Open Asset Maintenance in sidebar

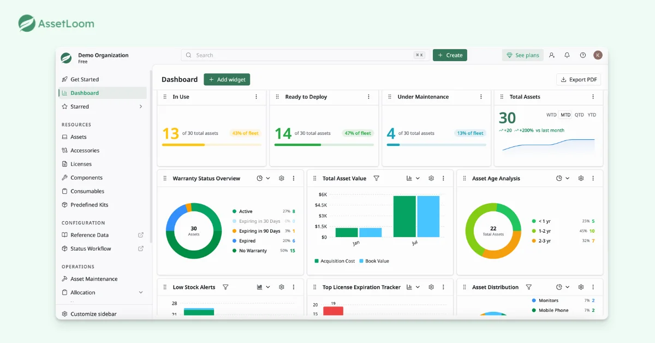[103, 279]
